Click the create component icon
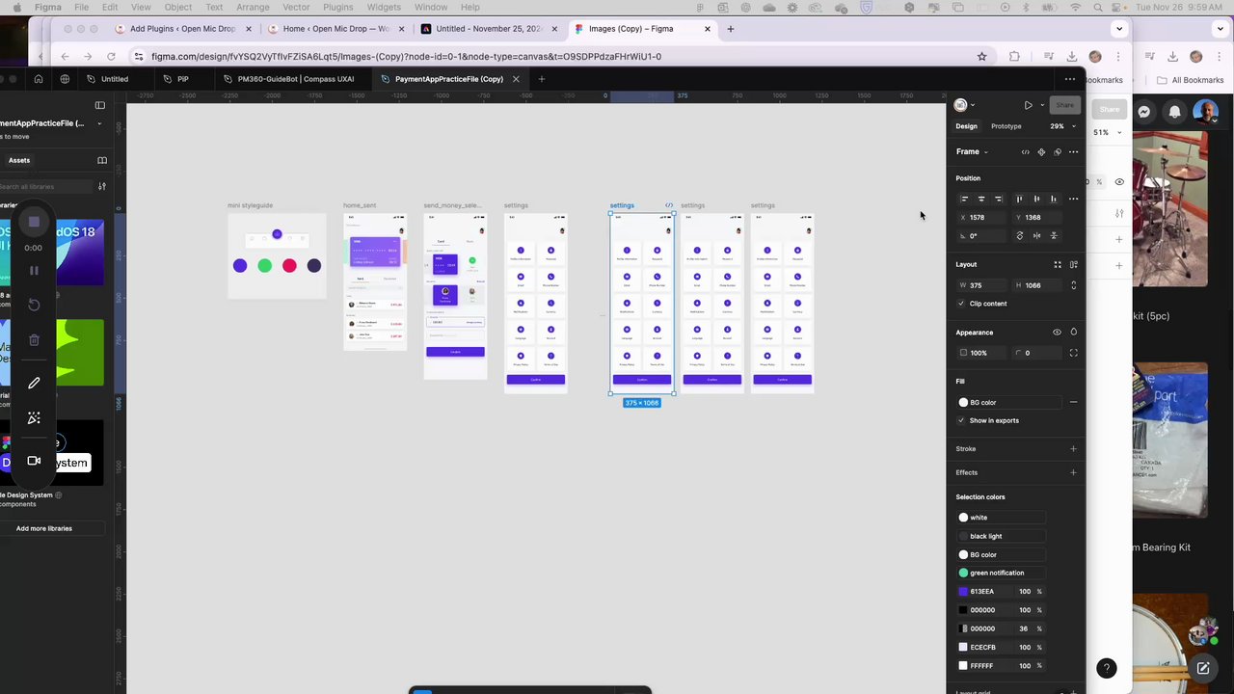Screen dimensions: 1234x694 click(x=1041, y=152)
